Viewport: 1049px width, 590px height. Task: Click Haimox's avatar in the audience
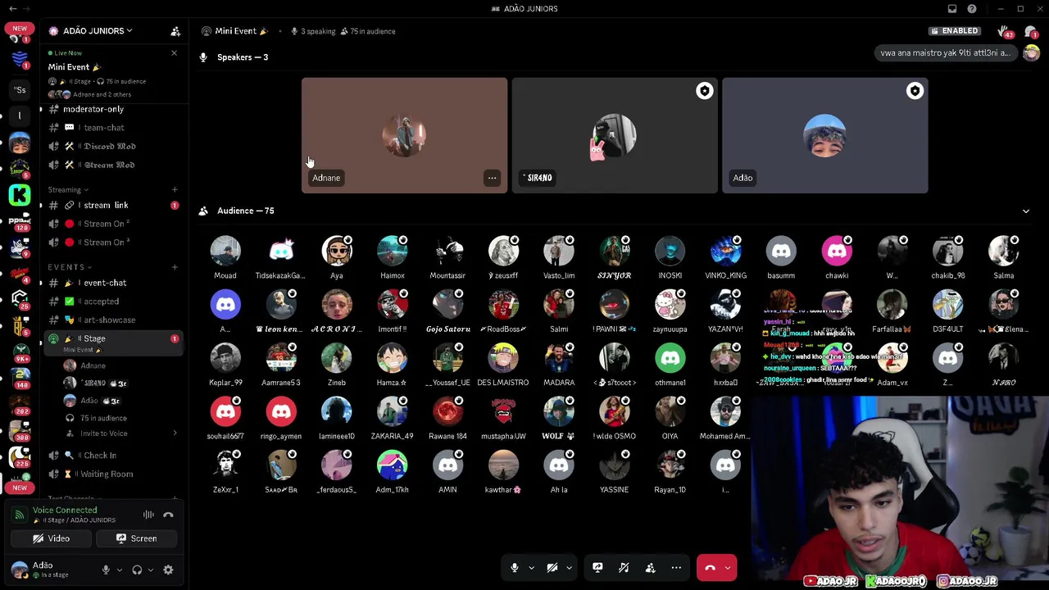coord(393,252)
